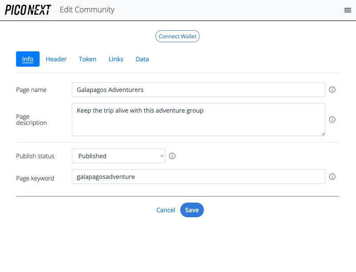The width and height of the screenshot is (356, 272).
Task: Click the description resize handle
Action: point(323,134)
